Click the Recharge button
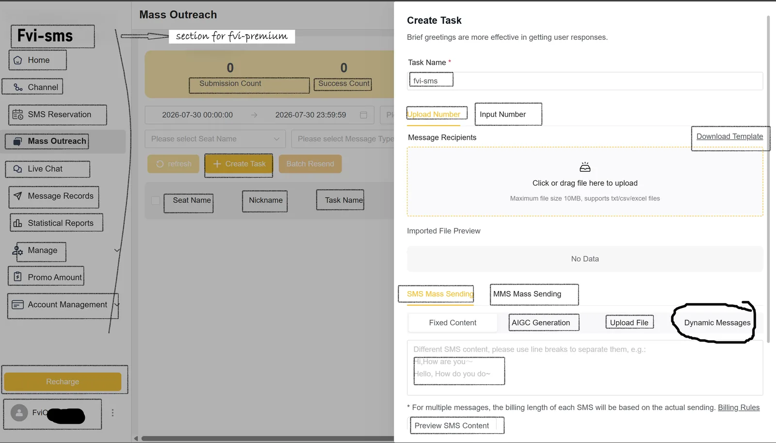The width and height of the screenshot is (776, 443). pos(63,382)
